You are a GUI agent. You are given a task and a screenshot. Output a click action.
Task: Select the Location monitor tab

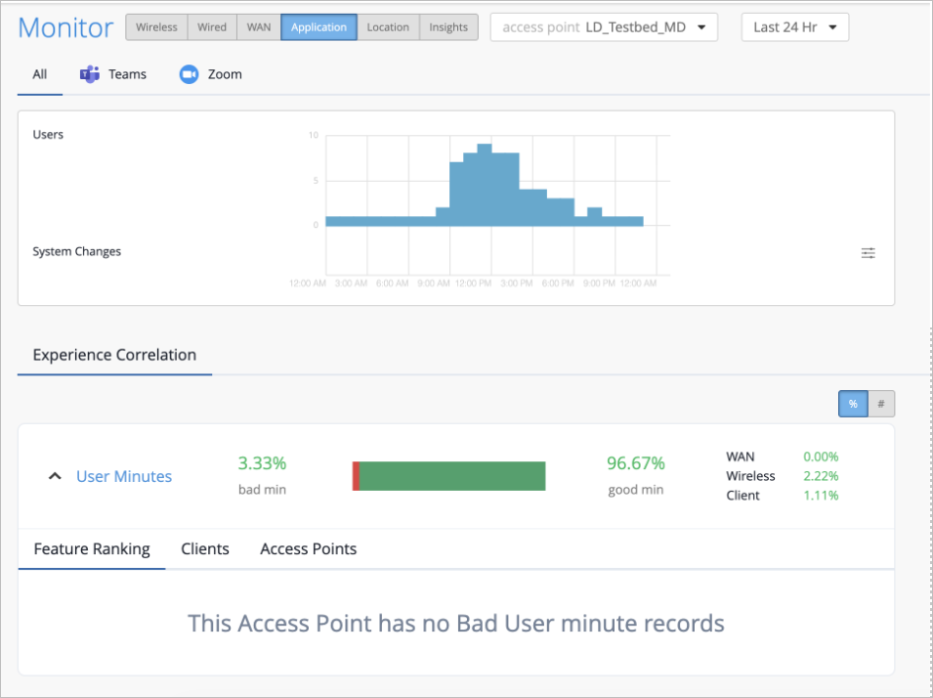click(388, 27)
